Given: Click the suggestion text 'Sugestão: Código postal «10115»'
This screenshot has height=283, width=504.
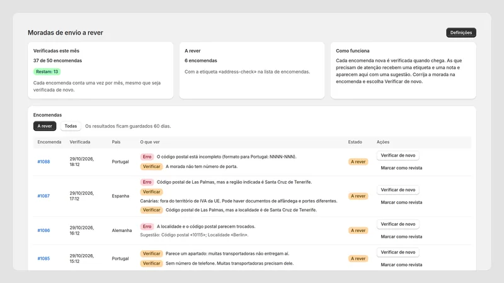Looking at the screenshot, I should pos(194,235).
